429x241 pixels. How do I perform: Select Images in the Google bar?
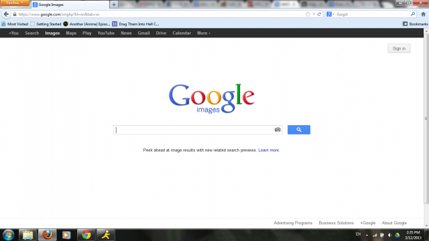tap(52, 33)
